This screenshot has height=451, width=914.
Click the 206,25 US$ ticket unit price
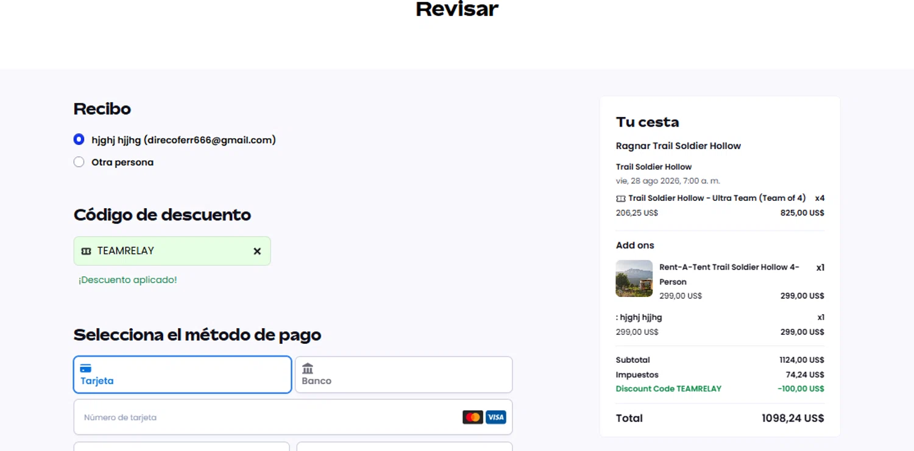pyautogui.click(x=637, y=213)
